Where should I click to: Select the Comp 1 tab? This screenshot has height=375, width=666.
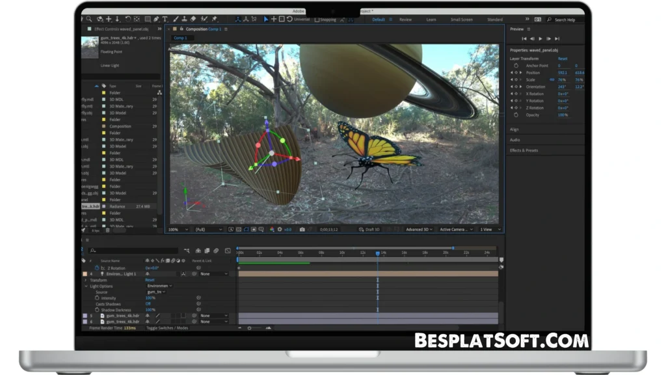point(181,38)
